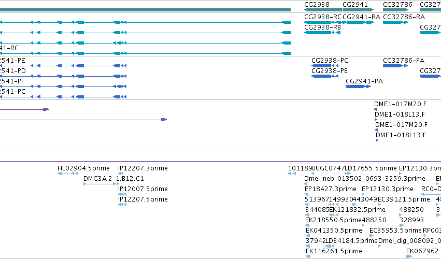The height and width of the screenshot is (259, 441).
Task: Select the EP18427.3prime EST label
Action: point(331,189)
